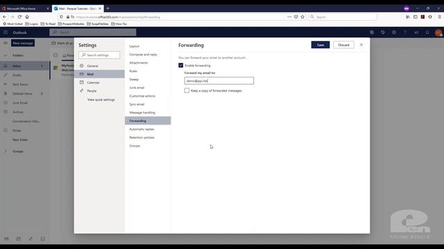The image size is (444, 249).
Task: Close the Settings dialog with X
Action: (361, 45)
